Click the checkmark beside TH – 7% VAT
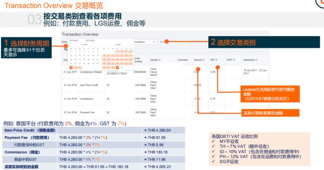 pos(214,146)
